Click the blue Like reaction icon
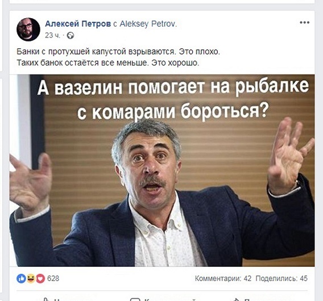Image resolution: width=323 pixels, height=301 pixels. pyautogui.click(x=21, y=279)
